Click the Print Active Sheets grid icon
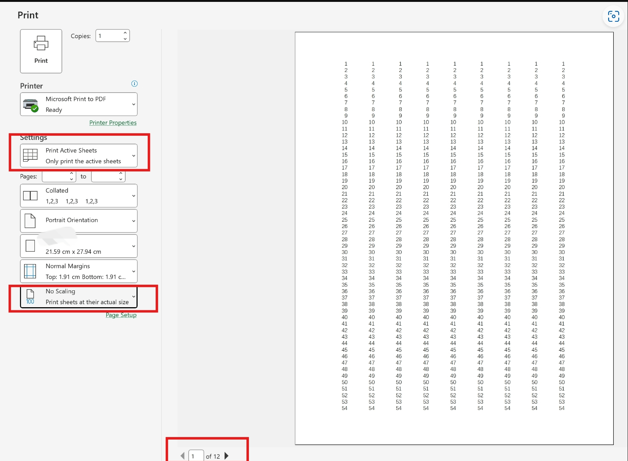The height and width of the screenshot is (461, 628). click(x=30, y=155)
